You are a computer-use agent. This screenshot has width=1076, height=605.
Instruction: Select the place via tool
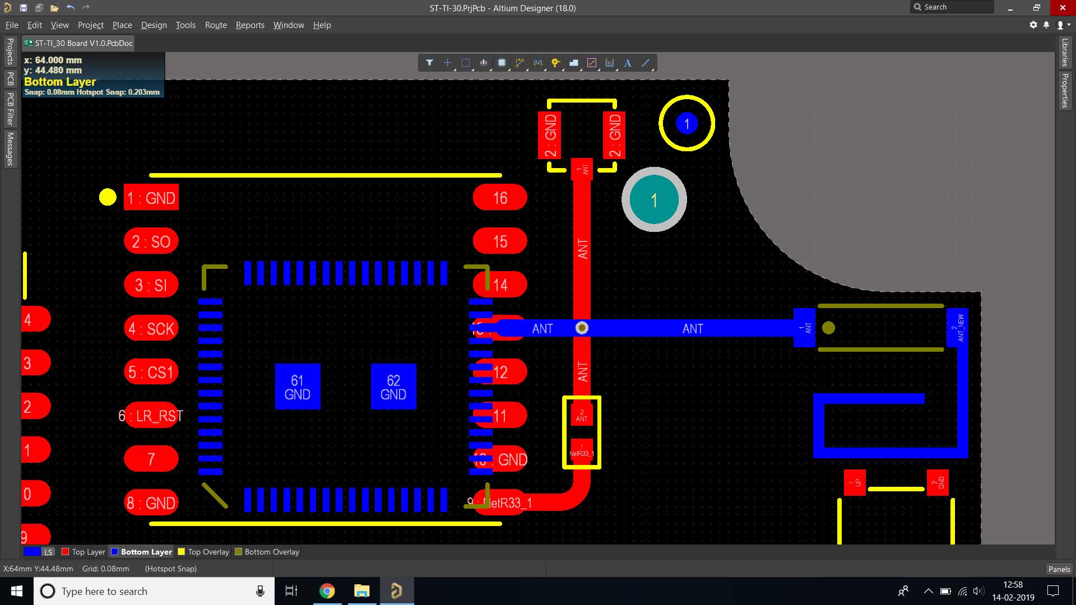[x=555, y=63]
